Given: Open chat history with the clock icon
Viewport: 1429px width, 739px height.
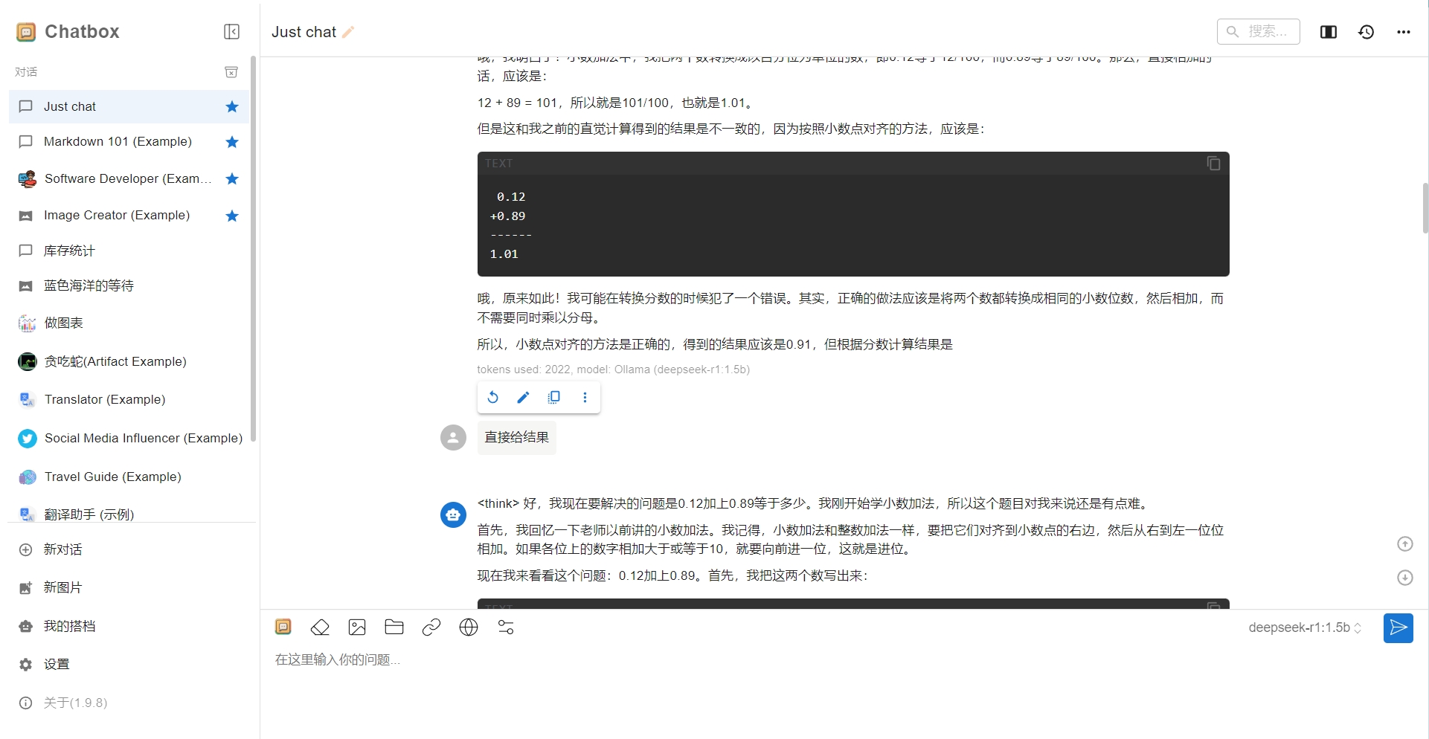Looking at the screenshot, I should (1367, 31).
